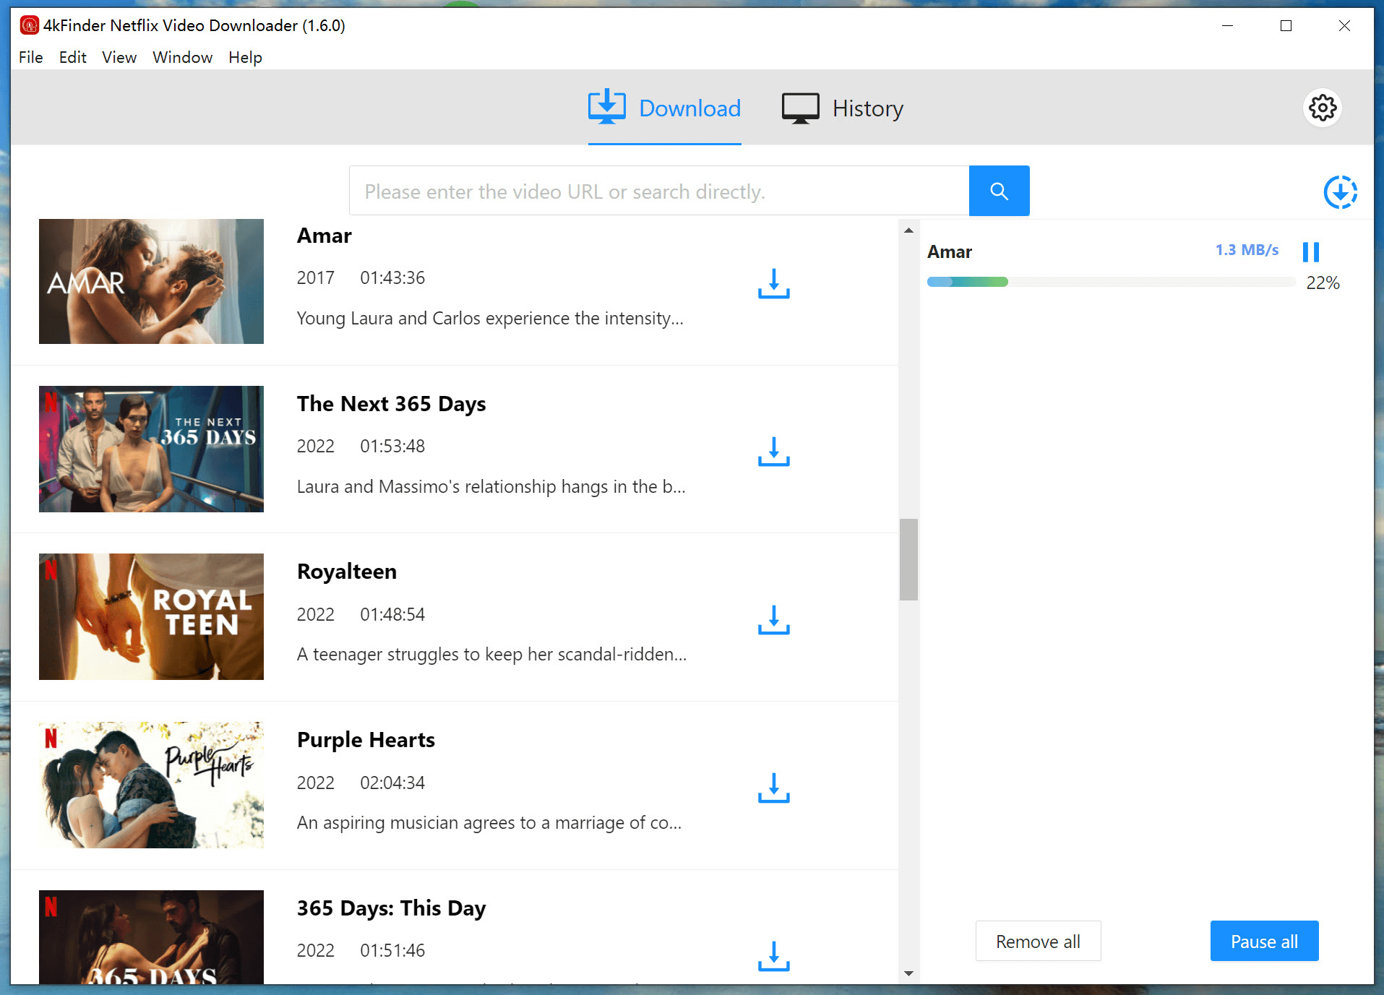Click the 22% progress value
Image resolution: width=1384 pixels, height=995 pixels.
(1323, 283)
